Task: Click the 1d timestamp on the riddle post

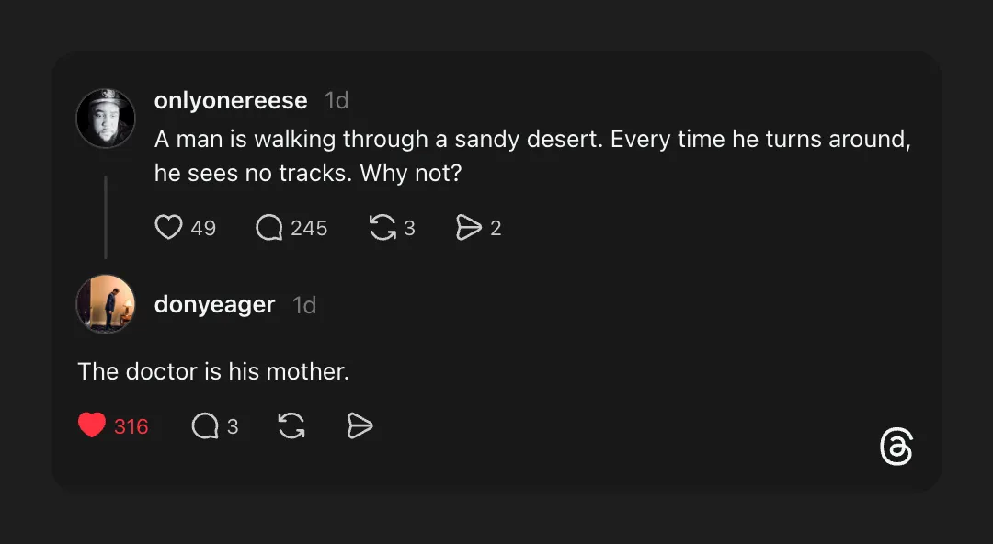Action: tap(337, 100)
